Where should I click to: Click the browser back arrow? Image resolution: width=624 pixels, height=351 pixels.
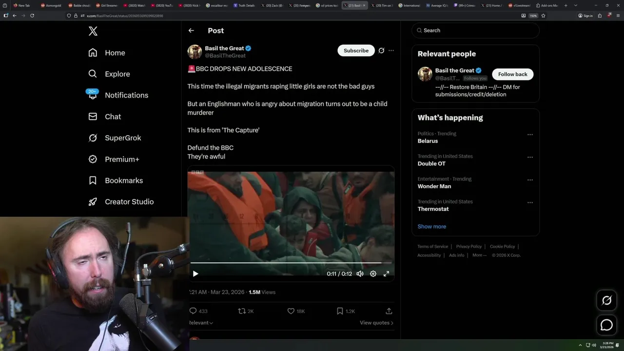[15, 16]
